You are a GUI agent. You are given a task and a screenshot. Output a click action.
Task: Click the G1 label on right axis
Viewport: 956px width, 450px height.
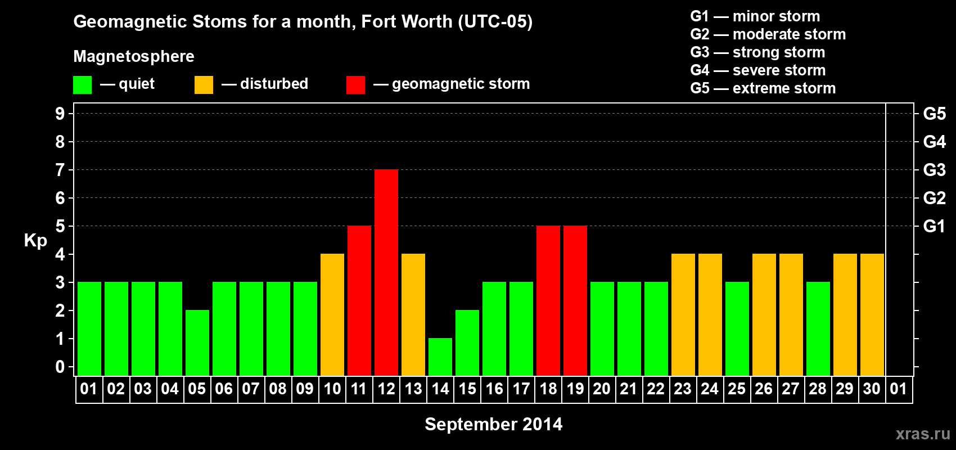(935, 226)
